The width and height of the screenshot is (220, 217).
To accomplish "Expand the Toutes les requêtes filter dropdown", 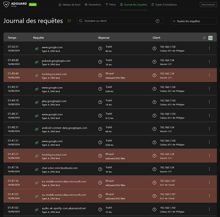I will (x=194, y=21).
